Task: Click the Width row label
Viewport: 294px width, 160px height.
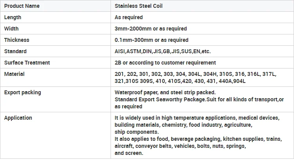Action: (x=11, y=29)
